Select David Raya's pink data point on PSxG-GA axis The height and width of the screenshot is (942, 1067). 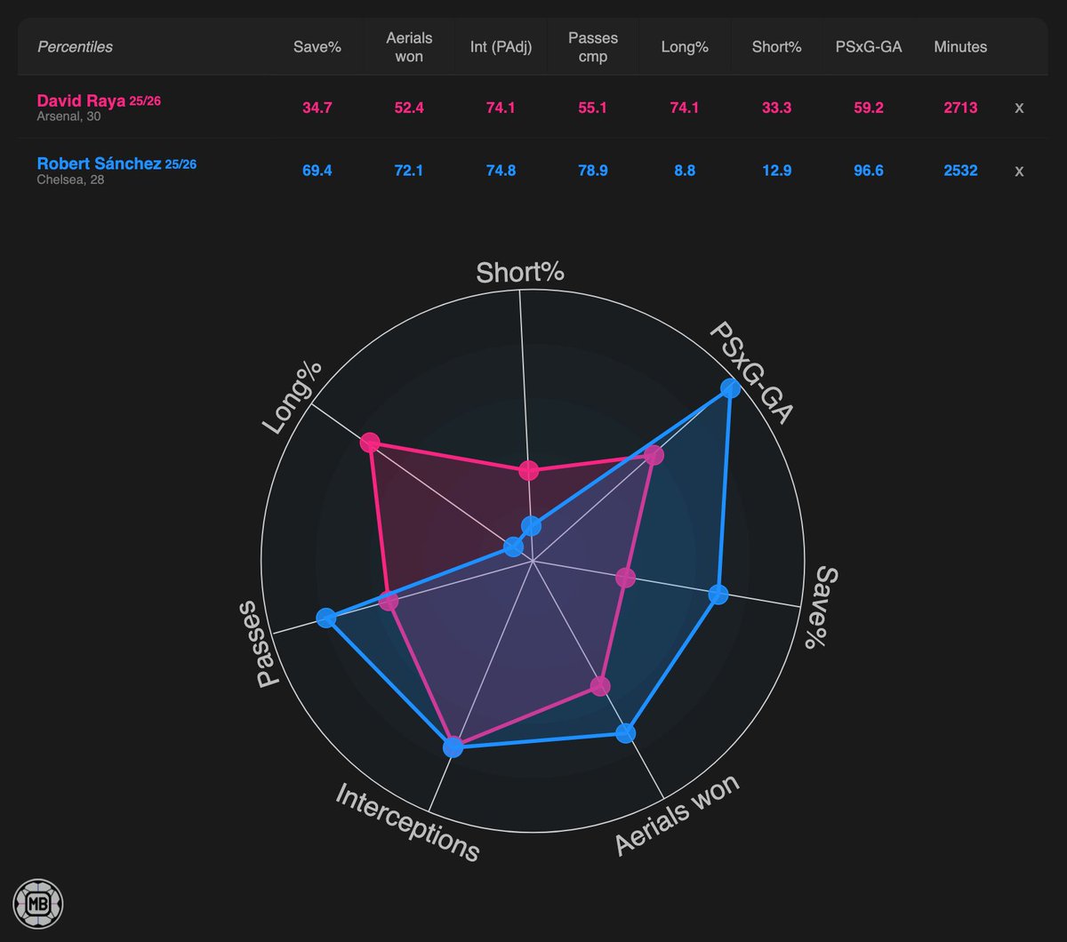655,455
